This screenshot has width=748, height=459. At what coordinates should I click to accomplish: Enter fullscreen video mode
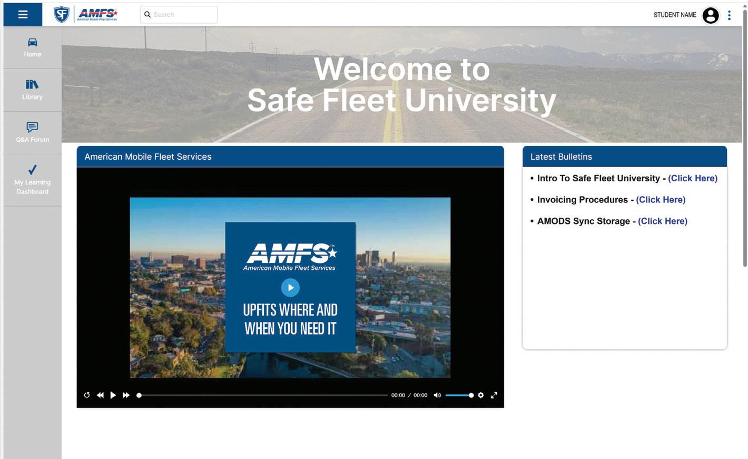pyautogui.click(x=494, y=395)
